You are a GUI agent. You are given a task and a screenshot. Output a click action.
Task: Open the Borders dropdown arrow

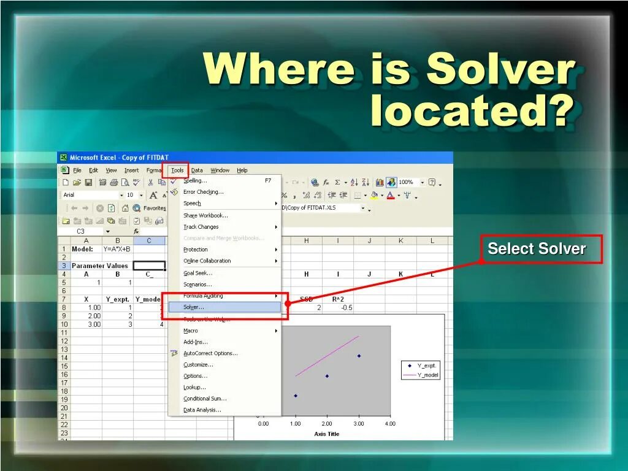coord(366,196)
